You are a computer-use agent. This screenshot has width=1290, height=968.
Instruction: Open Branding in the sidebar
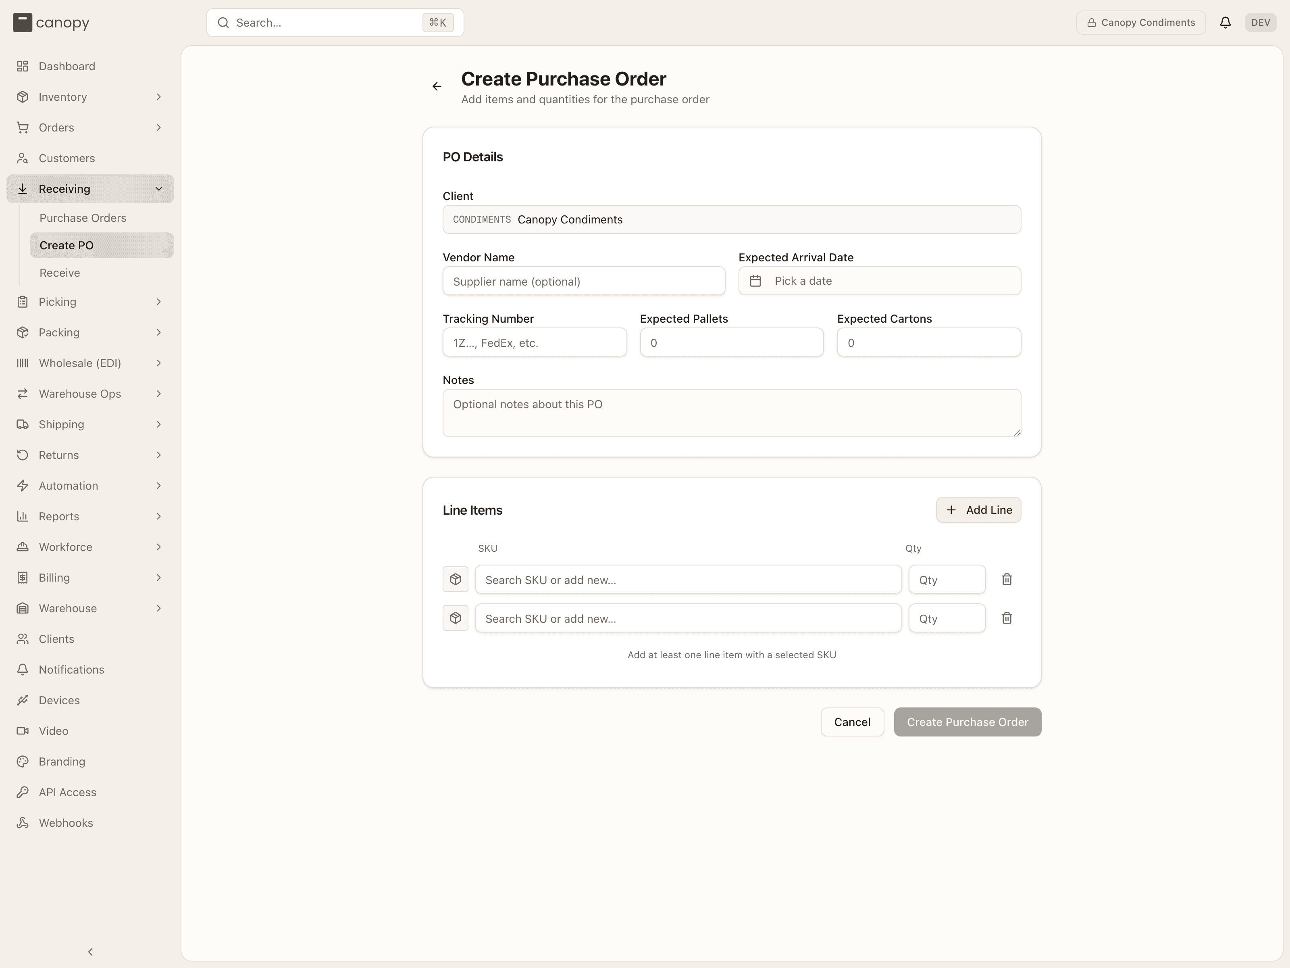[90, 761]
